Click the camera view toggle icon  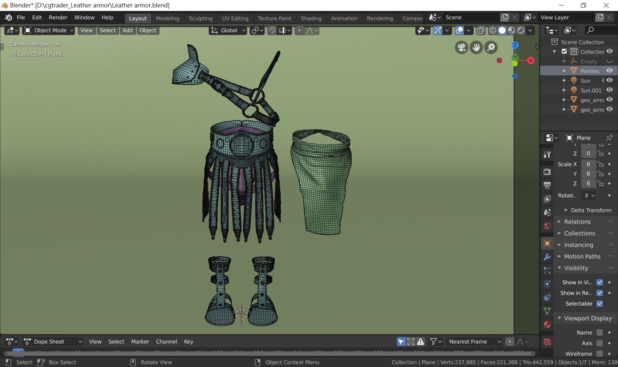(462, 48)
